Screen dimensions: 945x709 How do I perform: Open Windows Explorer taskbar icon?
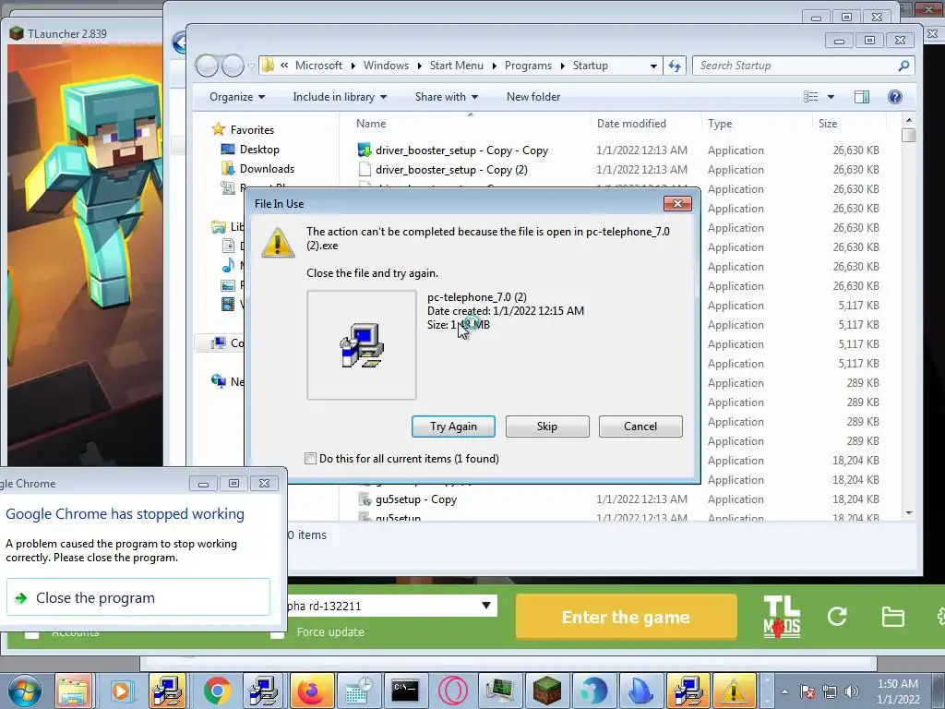point(74,691)
